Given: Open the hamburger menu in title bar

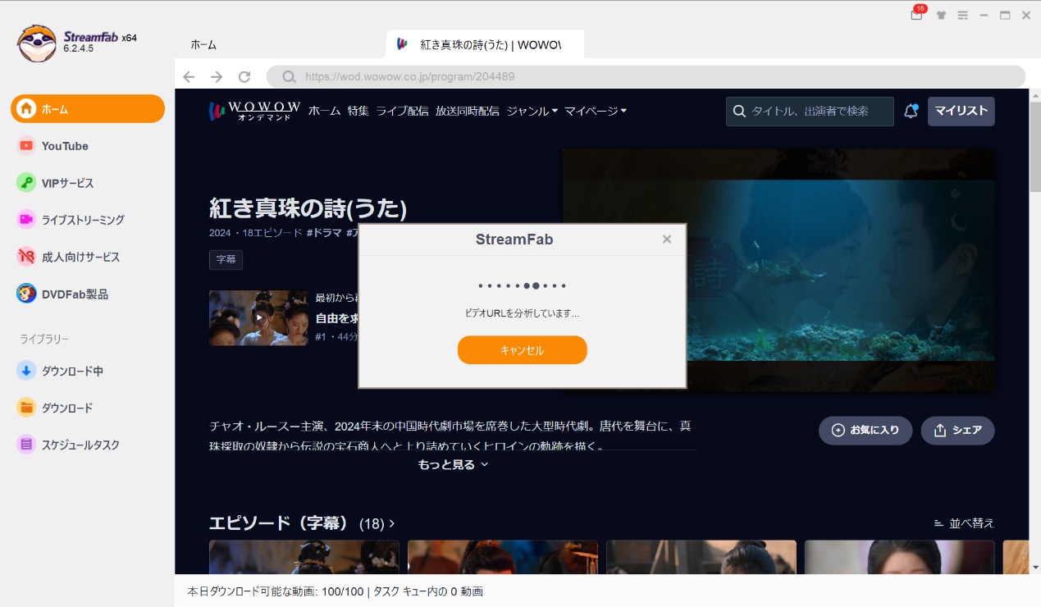Looking at the screenshot, I should pyautogui.click(x=963, y=15).
